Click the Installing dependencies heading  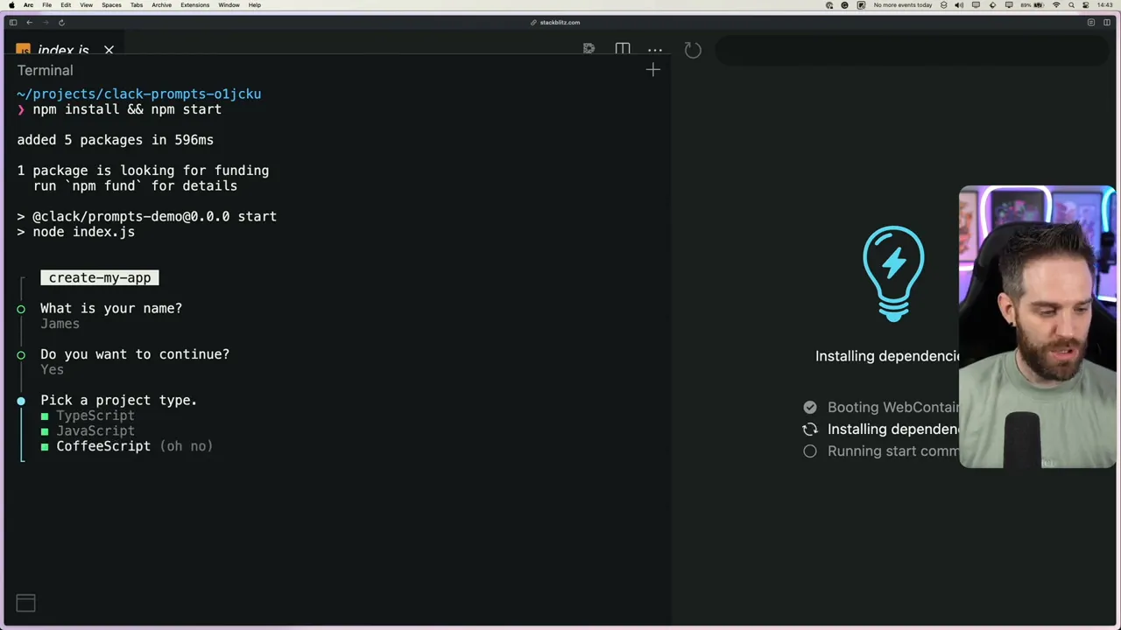(x=887, y=356)
